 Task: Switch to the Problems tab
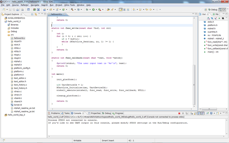54,113
